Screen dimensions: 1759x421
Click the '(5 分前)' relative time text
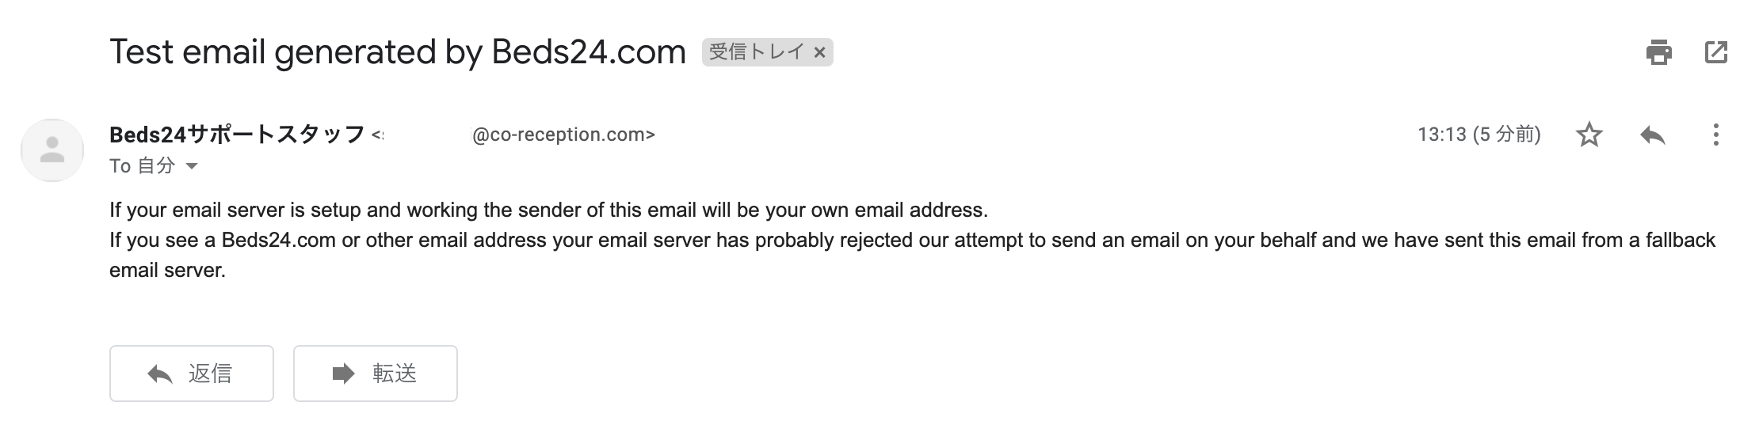[x=1506, y=135]
